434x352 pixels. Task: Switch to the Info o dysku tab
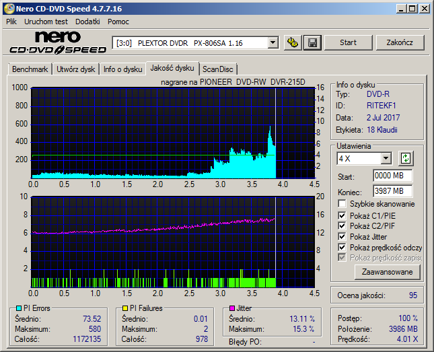coord(123,69)
